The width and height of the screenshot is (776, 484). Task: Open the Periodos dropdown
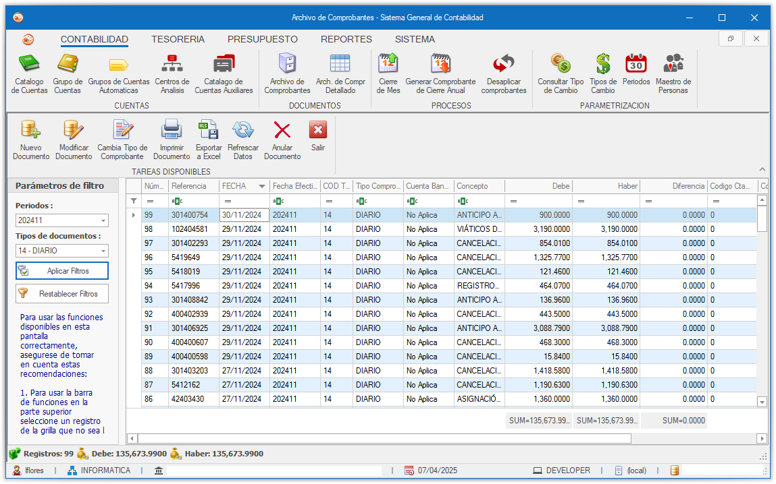click(x=103, y=220)
